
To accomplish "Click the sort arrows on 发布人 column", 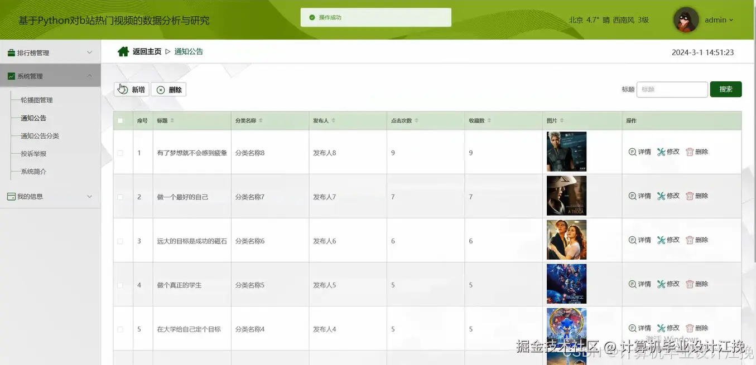I will coord(333,121).
